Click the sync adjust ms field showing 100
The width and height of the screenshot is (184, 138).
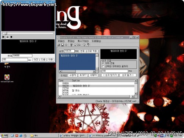click(115, 71)
